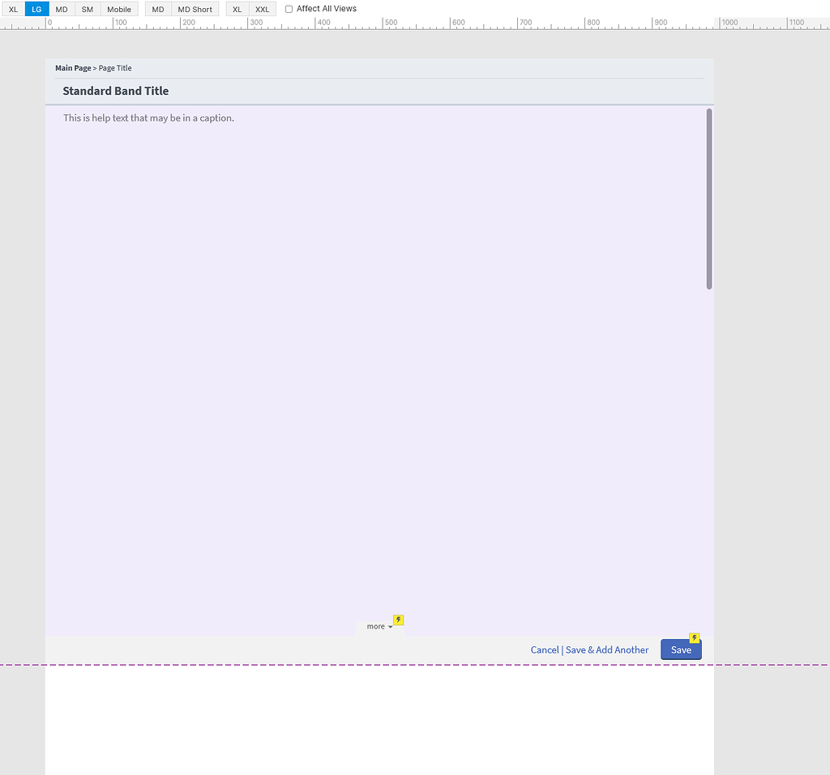Viewport: 830px width, 775px height.
Task: Click the 400 mark on the horizontal ruler
Action: (323, 23)
